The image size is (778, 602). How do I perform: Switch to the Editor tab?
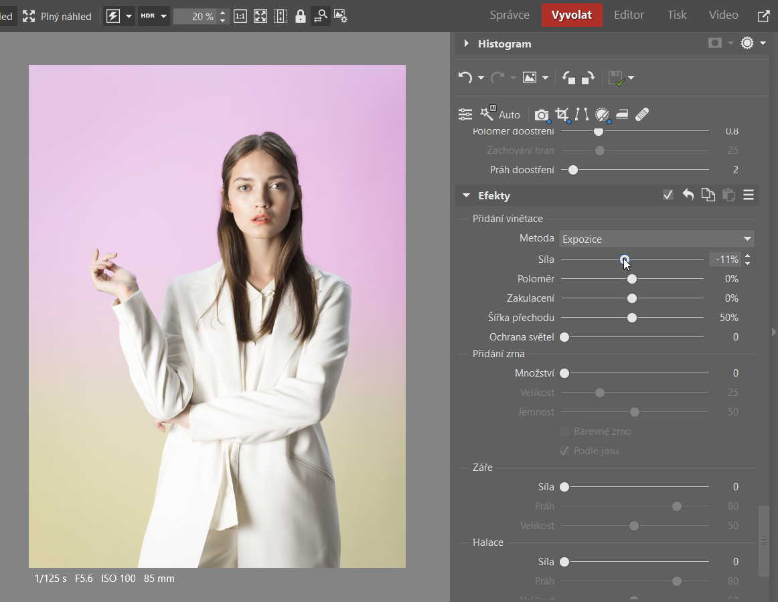point(629,15)
